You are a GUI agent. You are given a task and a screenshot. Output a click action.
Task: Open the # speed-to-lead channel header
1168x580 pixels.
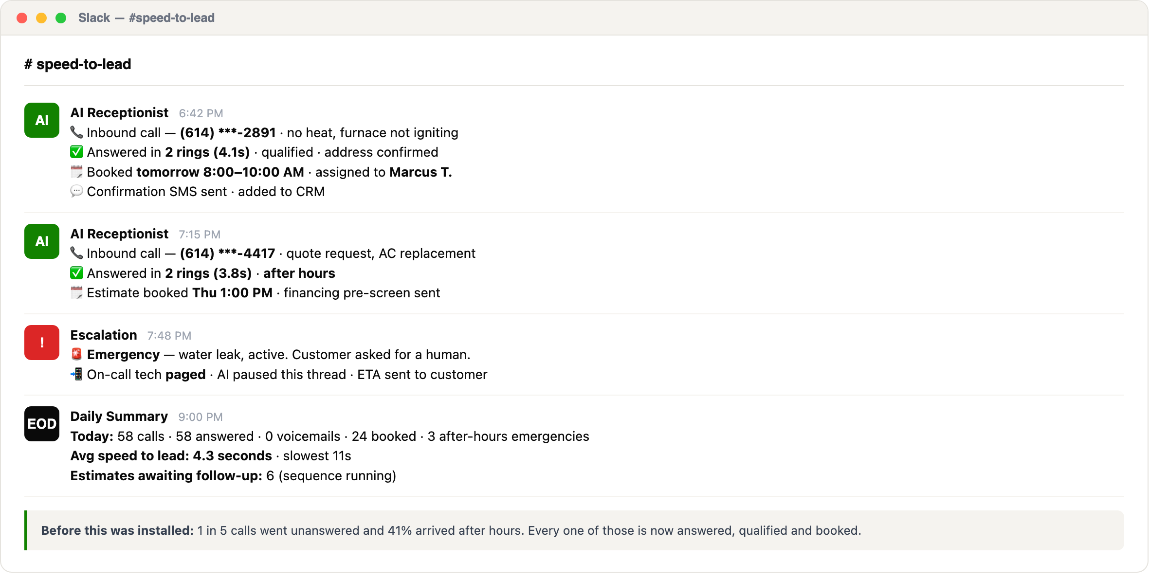coord(78,64)
